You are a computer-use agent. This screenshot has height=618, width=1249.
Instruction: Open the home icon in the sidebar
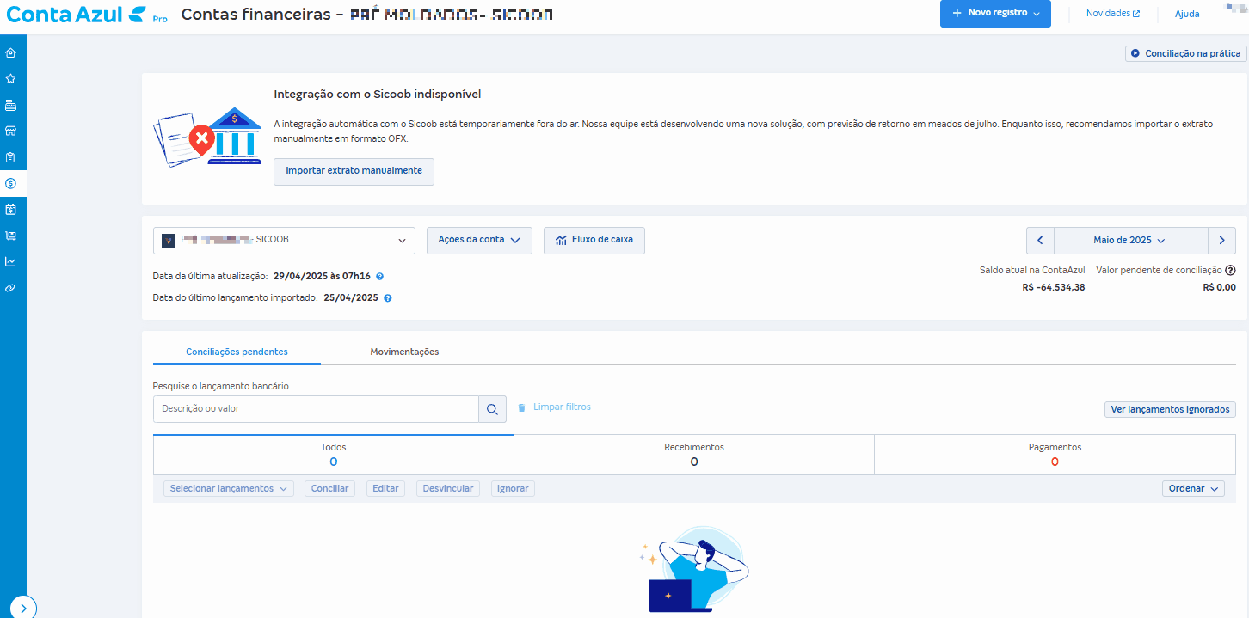pyautogui.click(x=10, y=52)
